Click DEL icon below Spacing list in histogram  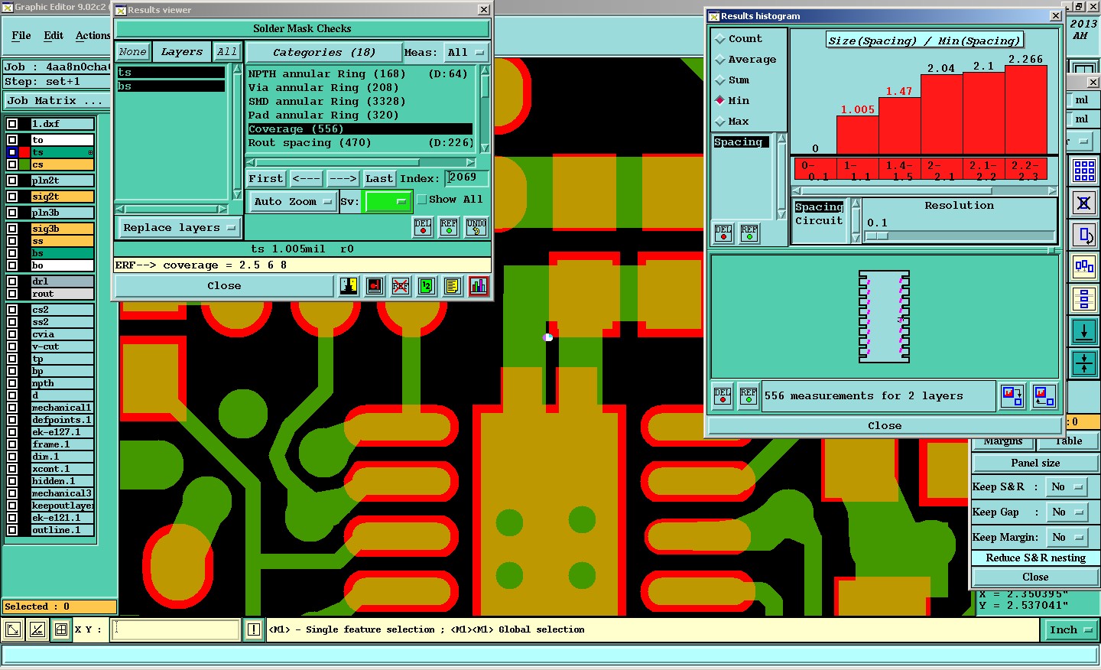coord(723,233)
